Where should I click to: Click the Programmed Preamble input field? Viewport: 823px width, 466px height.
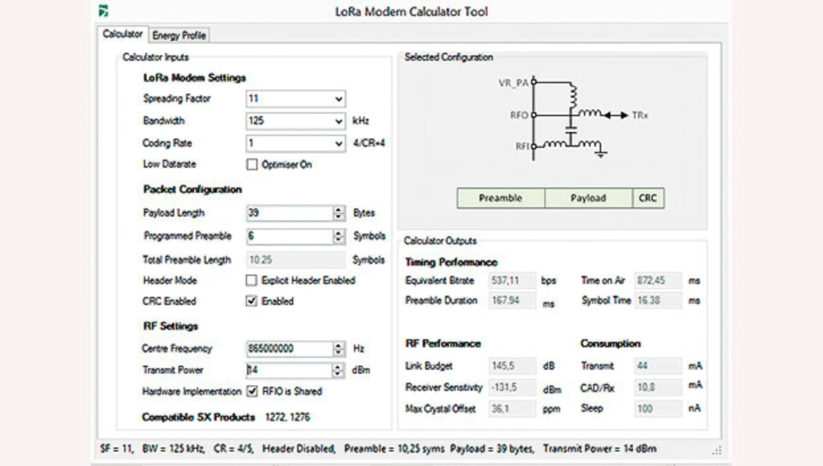tap(289, 236)
